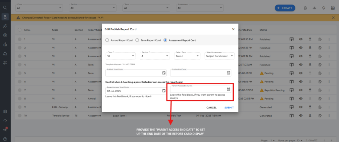Open more options menu for row 3
Image resolution: width=339 pixels, height=142 pixels.
329,56
